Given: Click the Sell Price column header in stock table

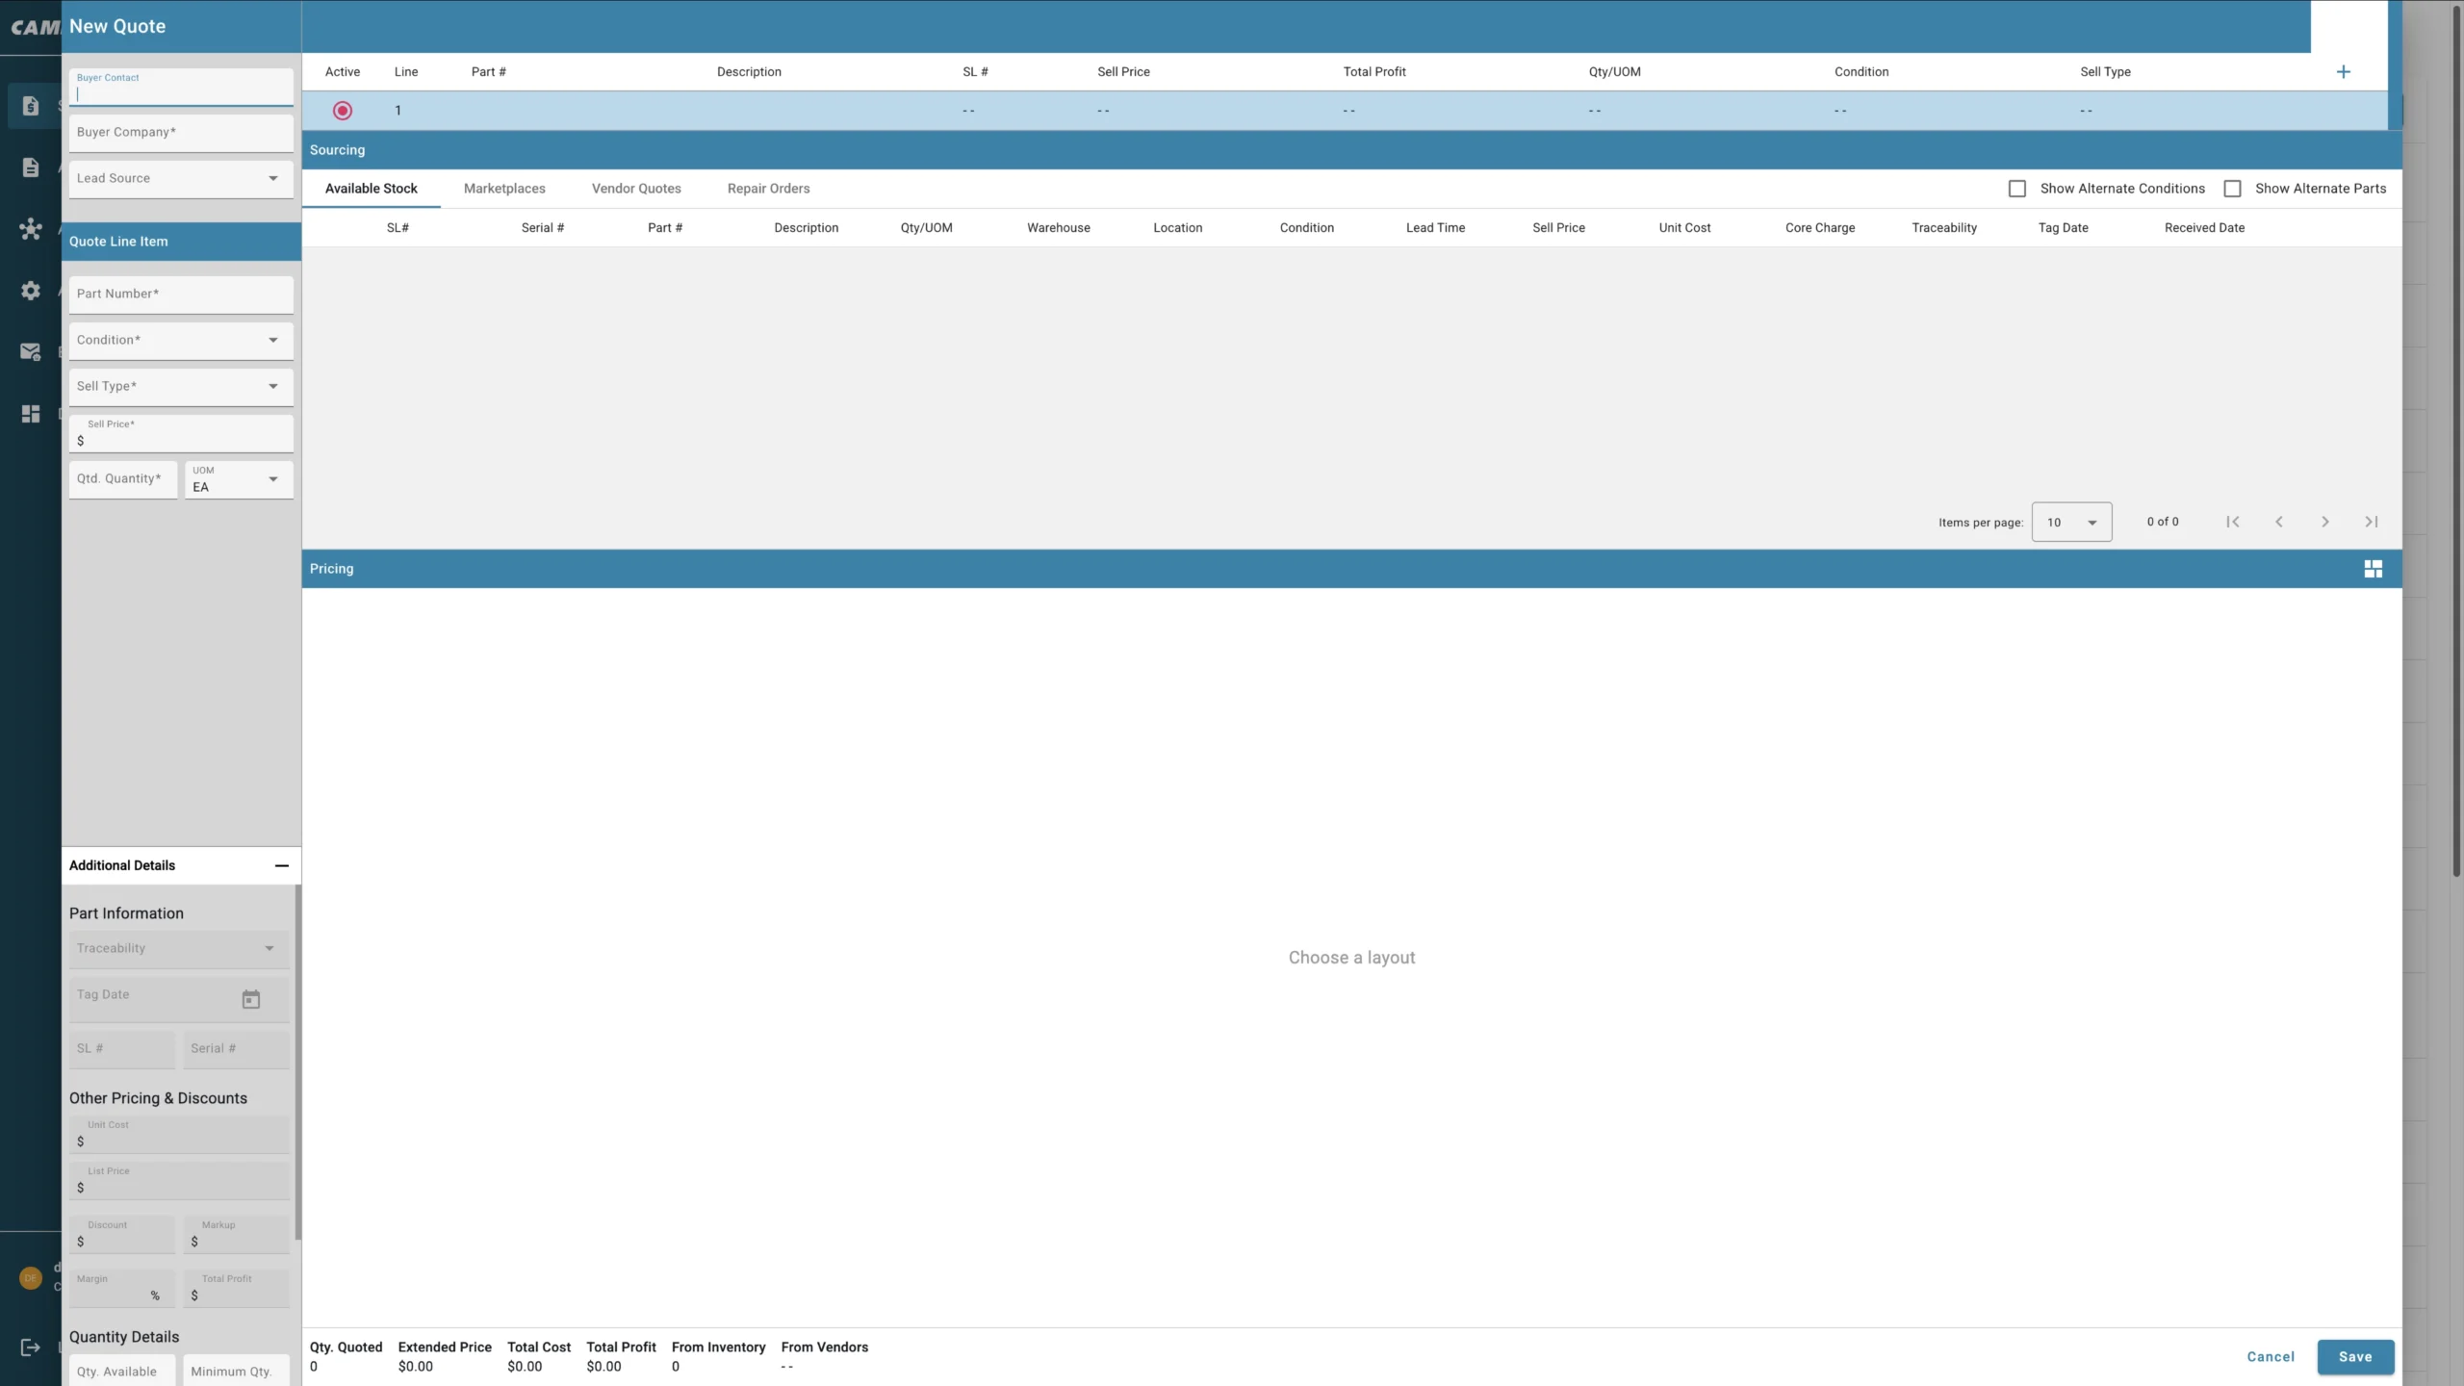Looking at the screenshot, I should [1558, 228].
